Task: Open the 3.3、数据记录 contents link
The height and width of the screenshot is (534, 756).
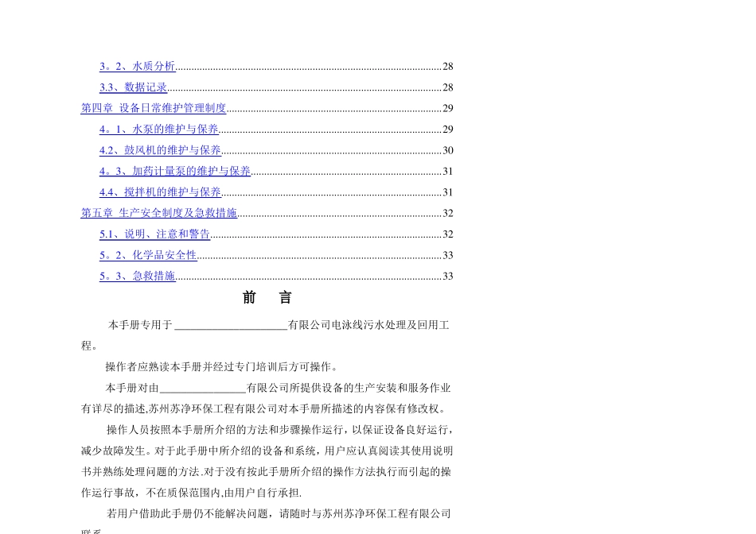Action: tap(134, 87)
